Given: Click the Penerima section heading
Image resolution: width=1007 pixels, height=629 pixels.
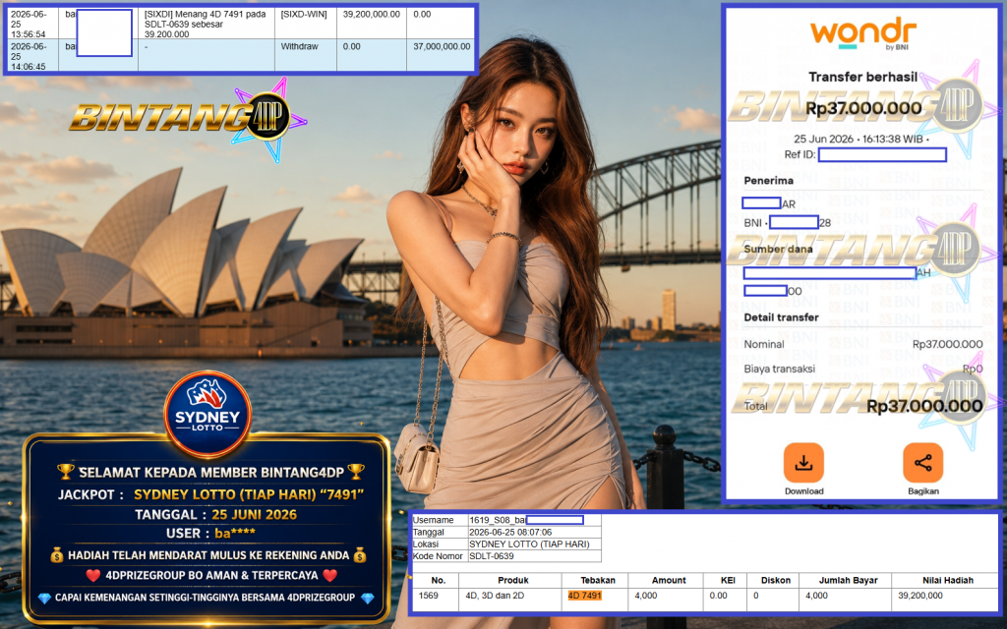Looking at the screenshot, I should point(768,181).
